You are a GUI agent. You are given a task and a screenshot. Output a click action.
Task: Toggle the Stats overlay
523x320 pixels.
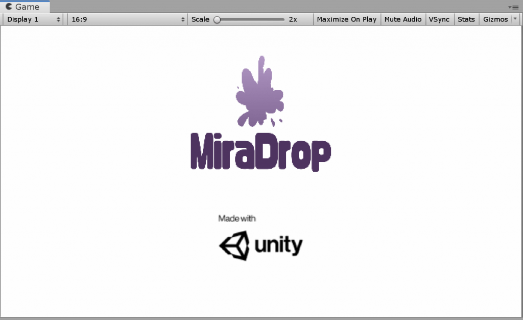(x=466, y=19)
